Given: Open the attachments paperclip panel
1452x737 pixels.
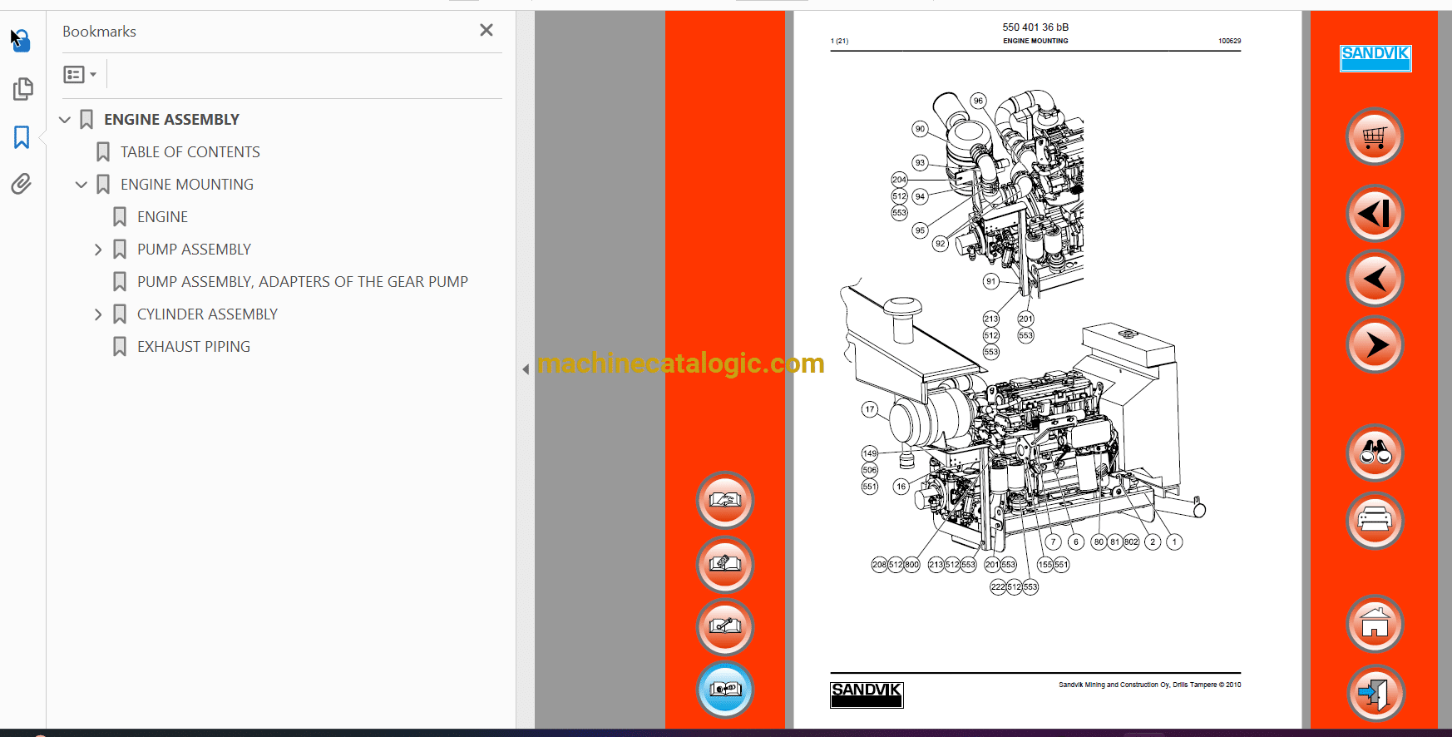Looking at the screenshot, I should (22, 184).
